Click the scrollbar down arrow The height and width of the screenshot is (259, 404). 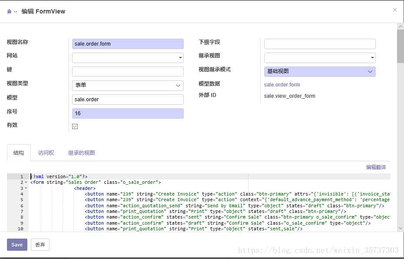pos(401,228)
